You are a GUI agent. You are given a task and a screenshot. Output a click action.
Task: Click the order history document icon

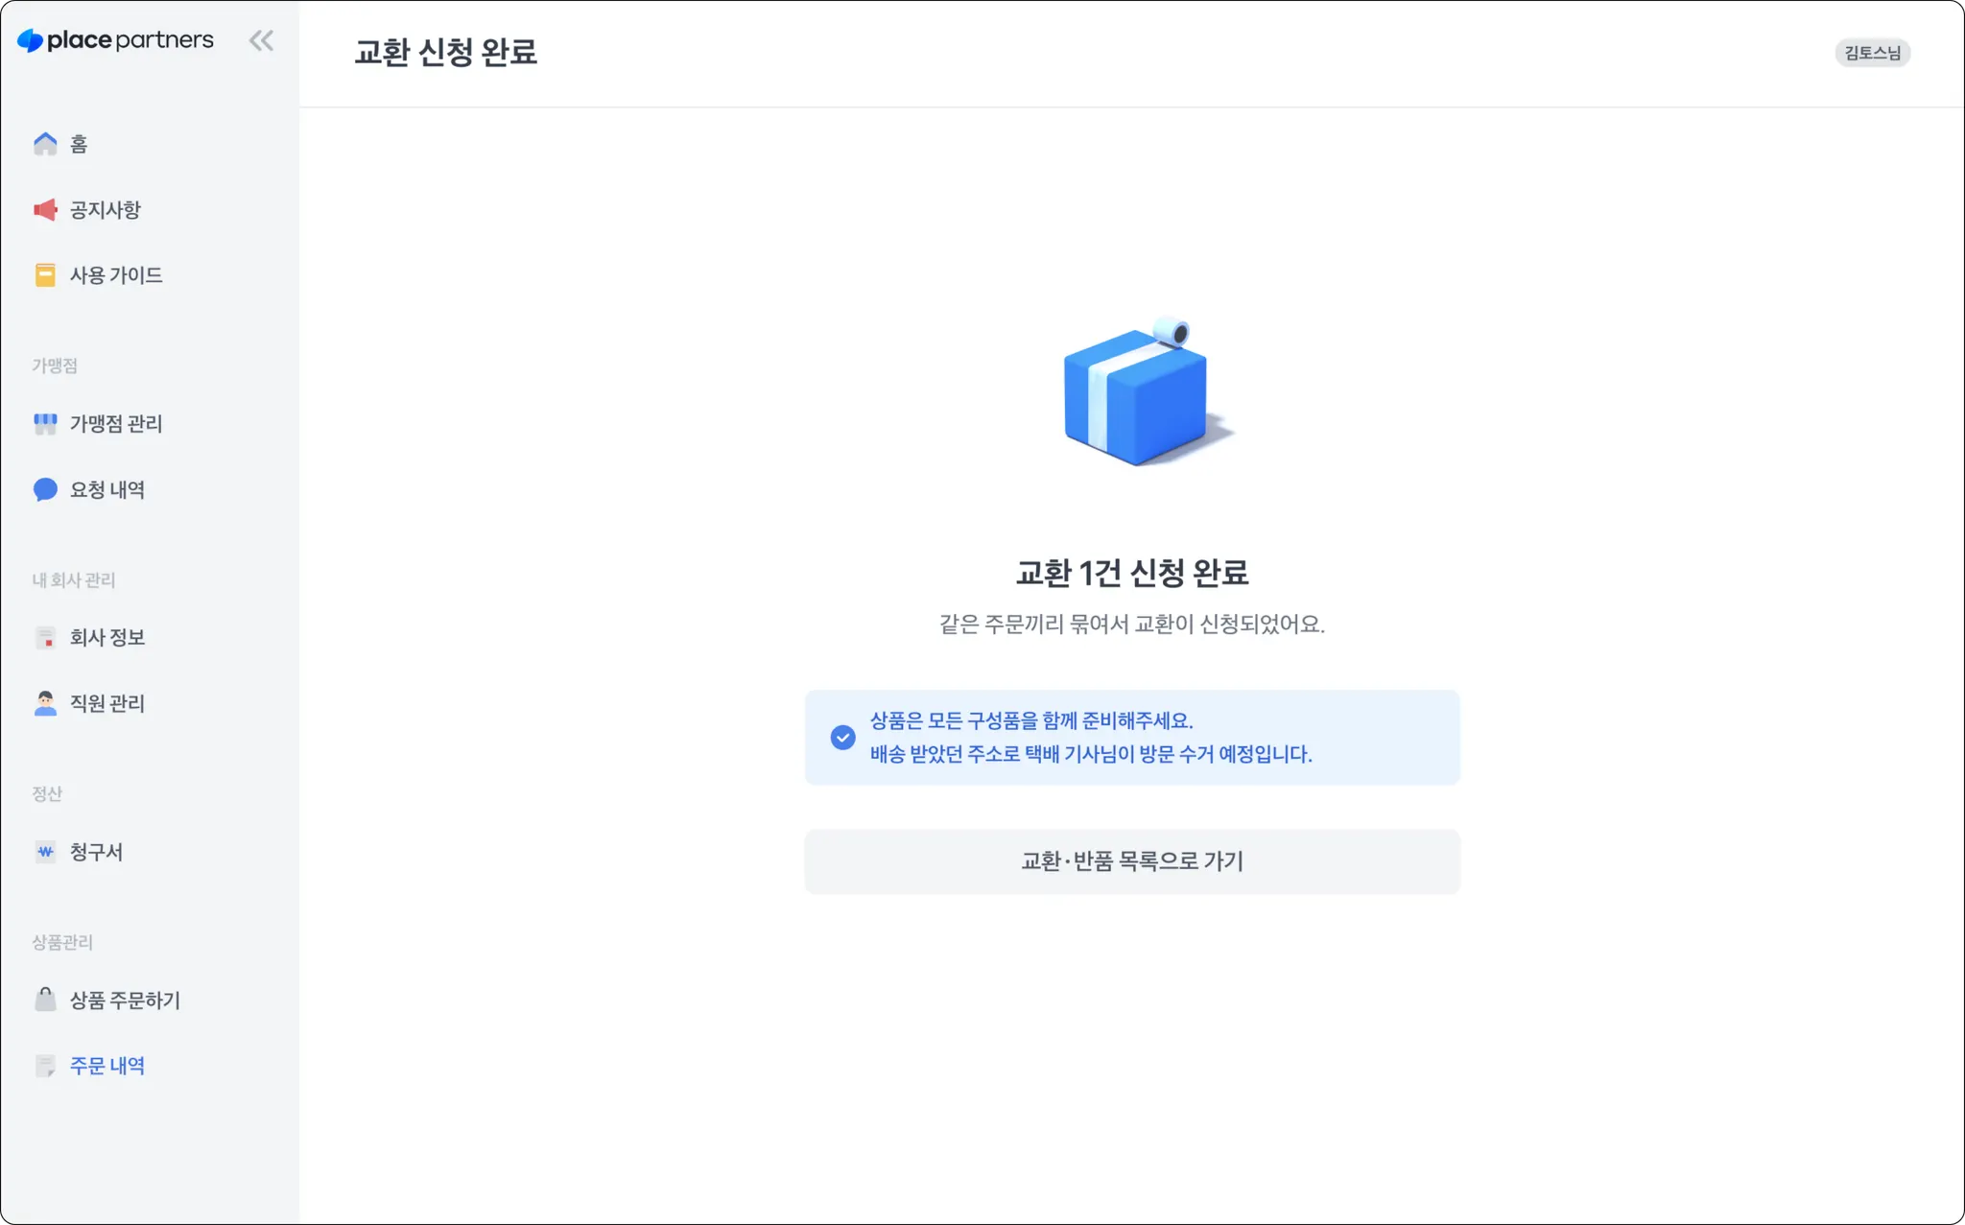45,1066
